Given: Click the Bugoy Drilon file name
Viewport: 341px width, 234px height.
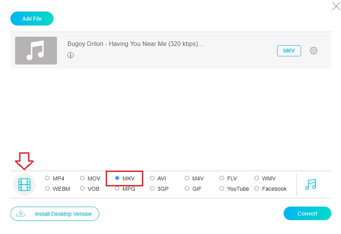Looking at the screenshot, I should point(136,44).
